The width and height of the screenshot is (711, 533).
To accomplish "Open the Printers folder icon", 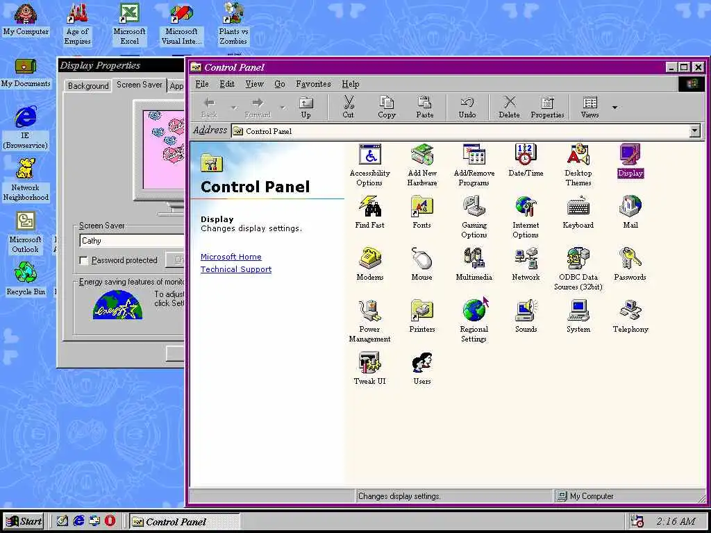I will [421, 316].
